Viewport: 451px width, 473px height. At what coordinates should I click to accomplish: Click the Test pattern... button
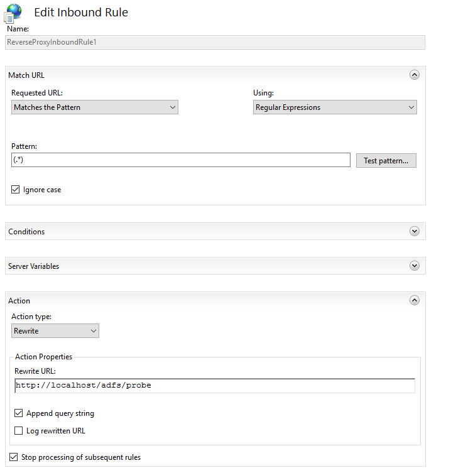click(386, 160)
